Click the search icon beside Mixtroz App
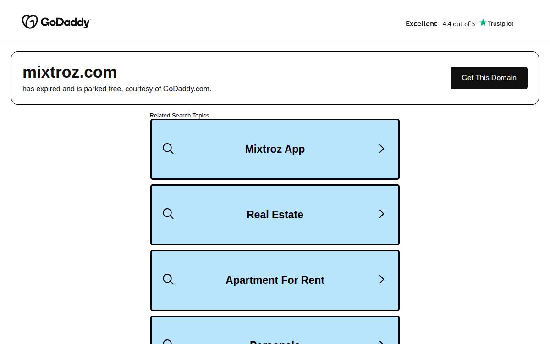Viewport: 550px width, 344px height. [x=168, y=149]
